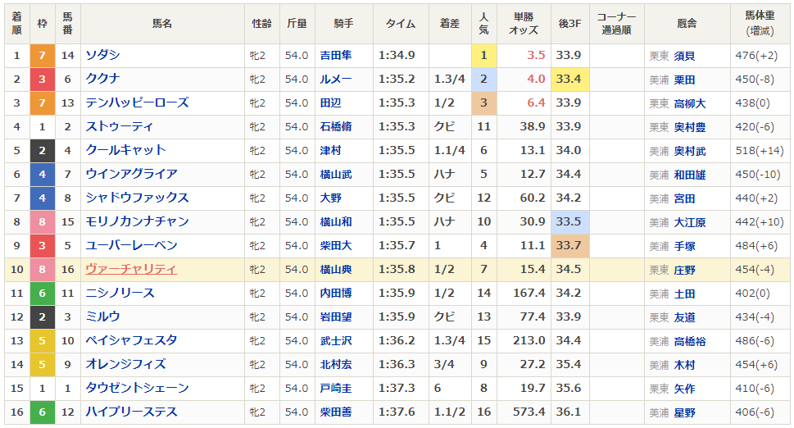Viewport: 794px width, 428px height.
Task: Select the 後3F column header
Action: point(569,23)
